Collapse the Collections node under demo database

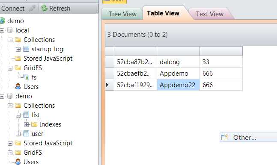click(x=10, y=106)
